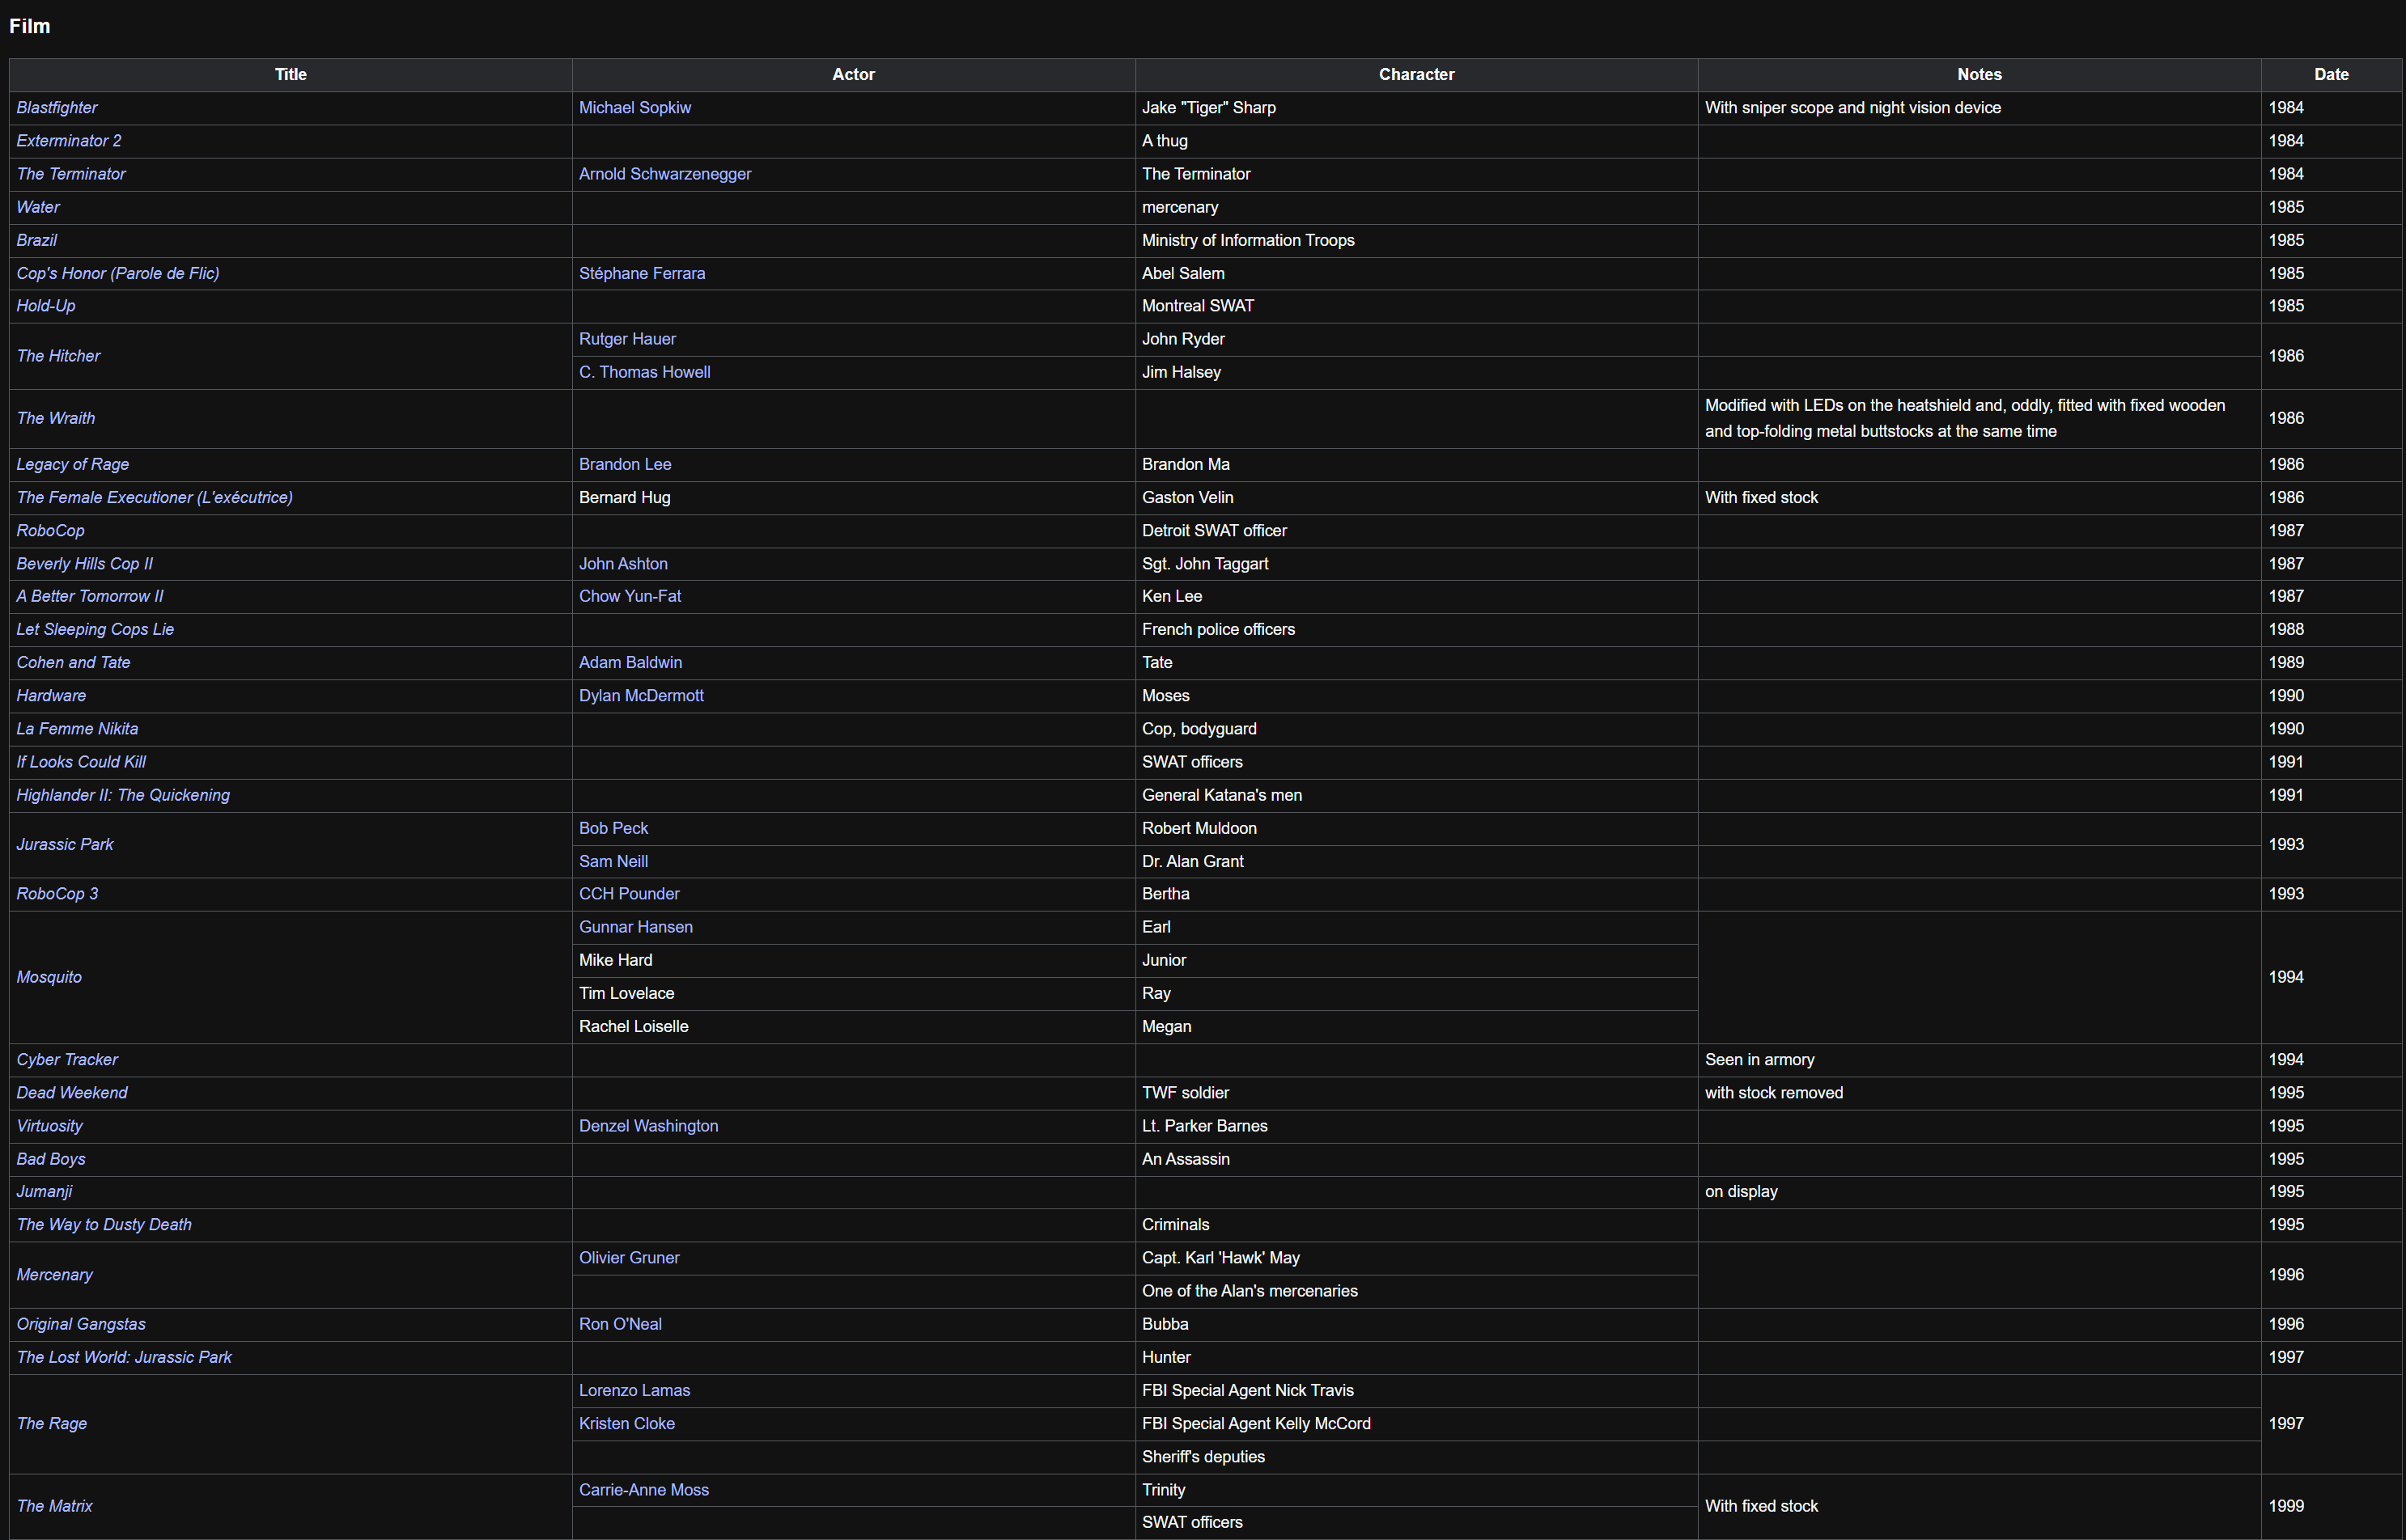The height and width of the screenshot is (1540, 2406).
Task: Click the Lorenzo Lamas actor link
Action: [x=634, y=1390]
